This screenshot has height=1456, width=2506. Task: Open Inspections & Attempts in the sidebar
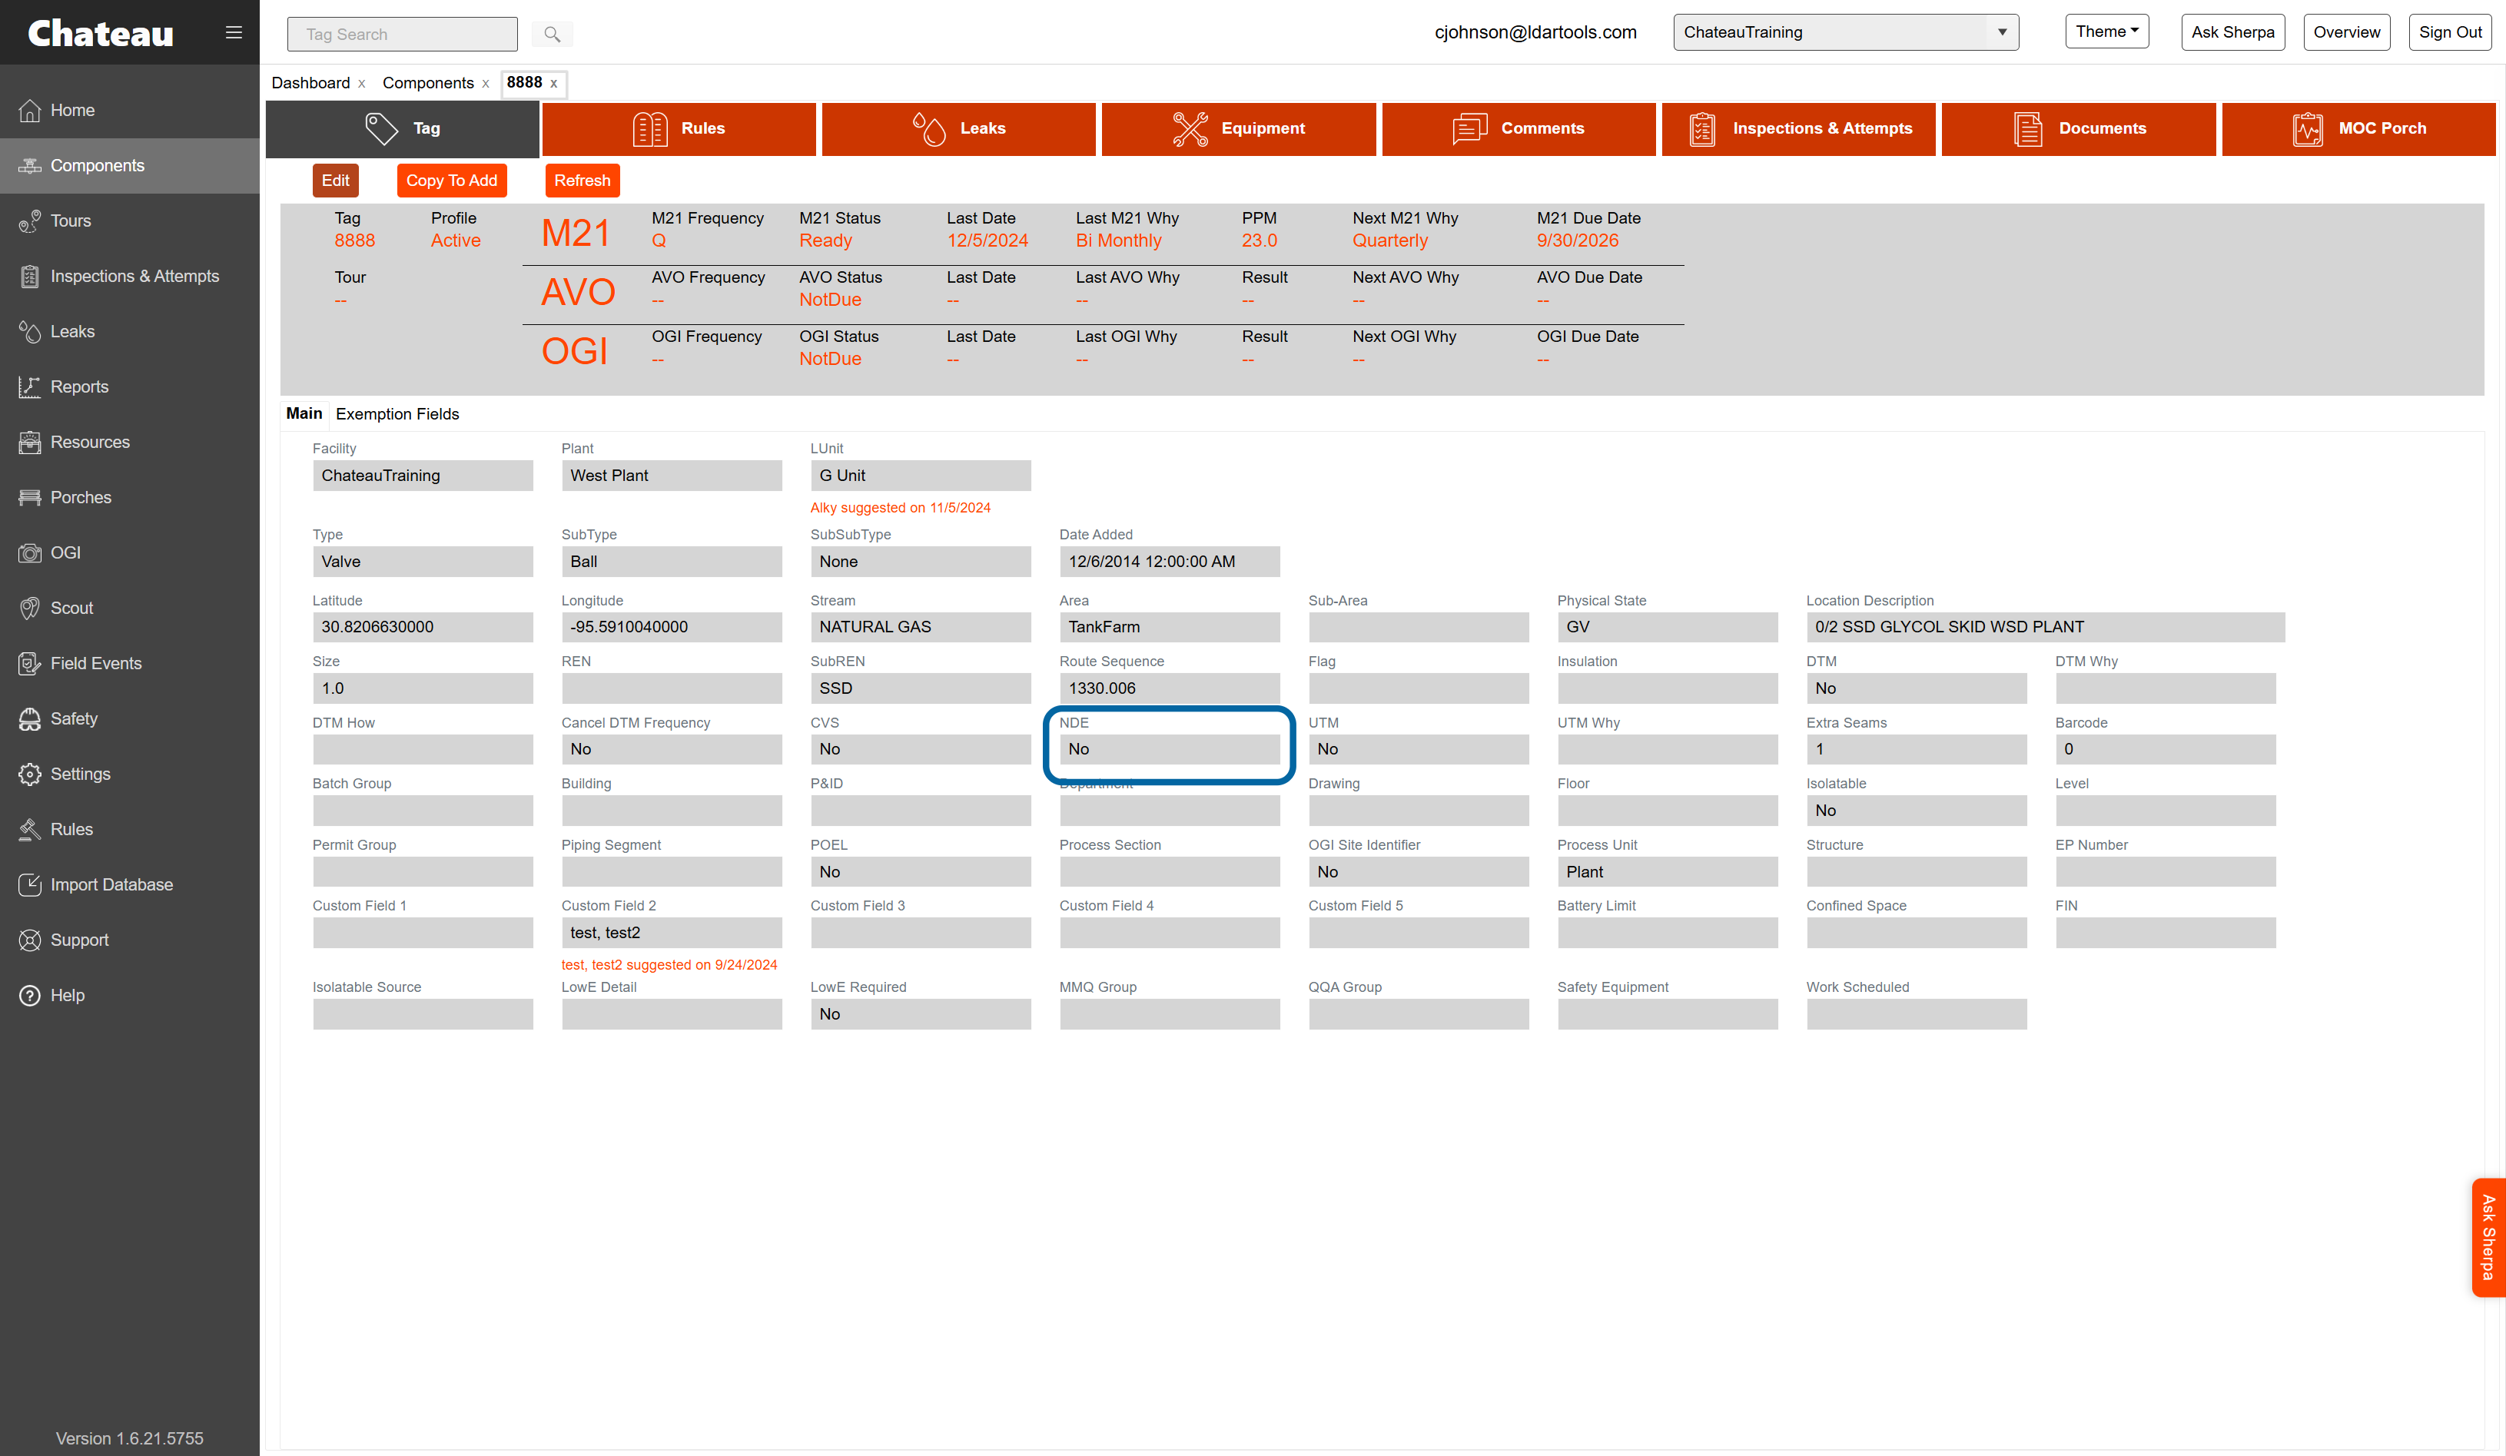point(129,277)
